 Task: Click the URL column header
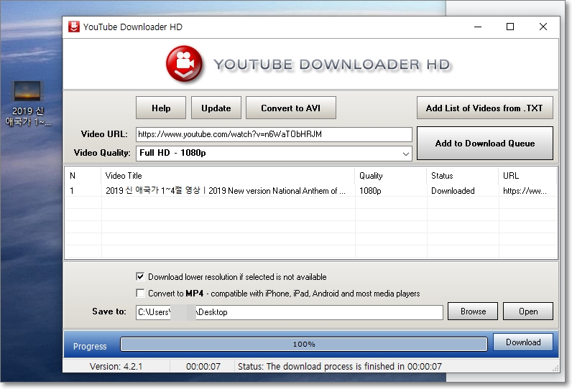click(527, 176)
